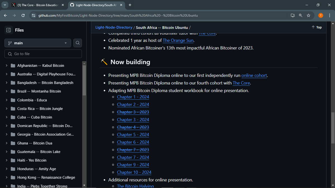
Task: Open The Core link in fourth cohort line
Action: [241, 83]
